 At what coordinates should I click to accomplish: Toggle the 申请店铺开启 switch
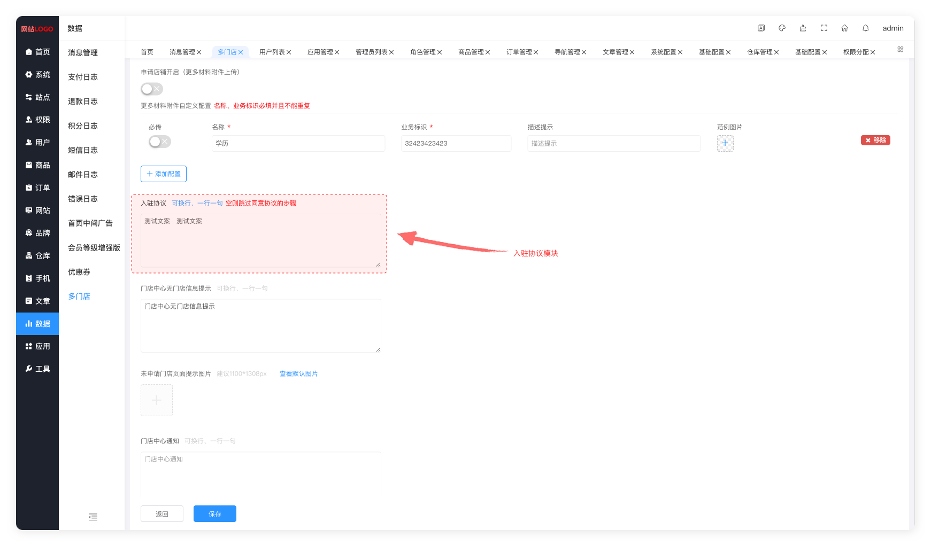(x=152, y=89)
